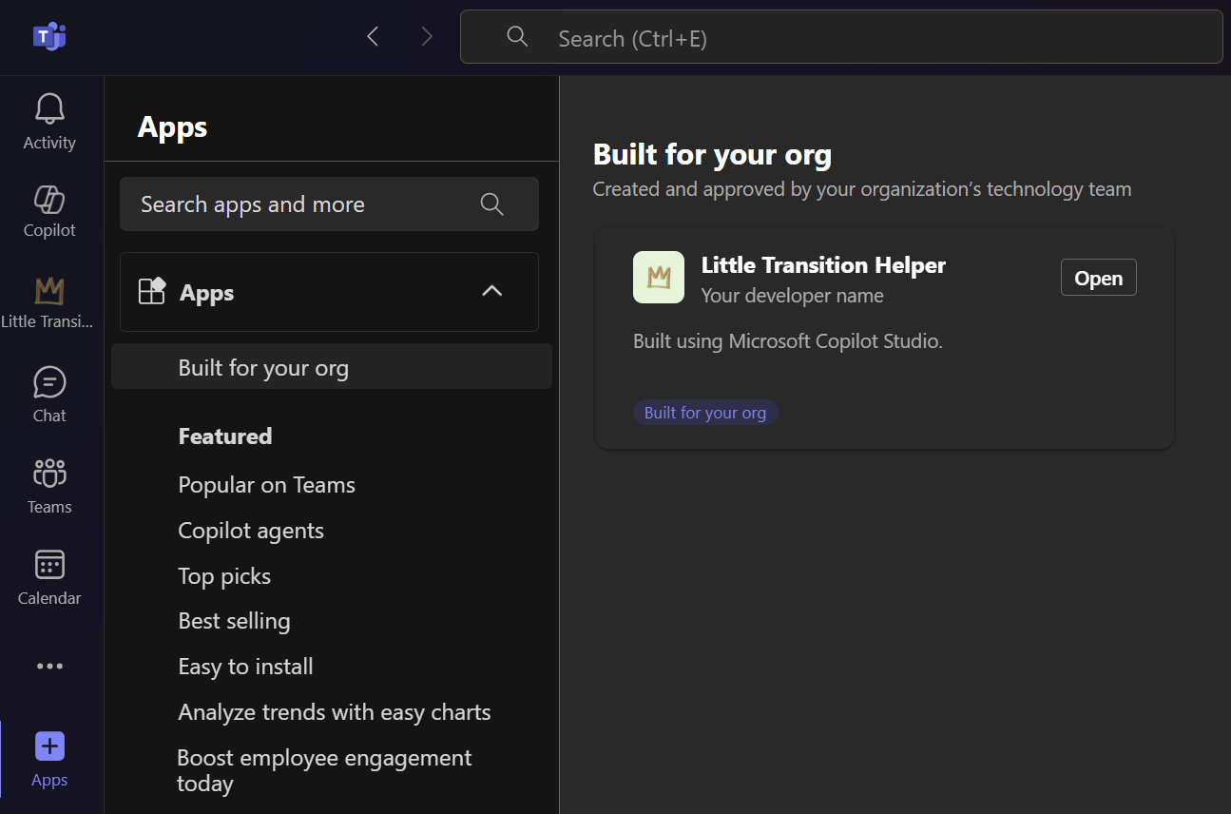Image resolution: width=1231 pixels, height=814 pixels.
Task: Browse the Easy to install apps
Action: 245,666
